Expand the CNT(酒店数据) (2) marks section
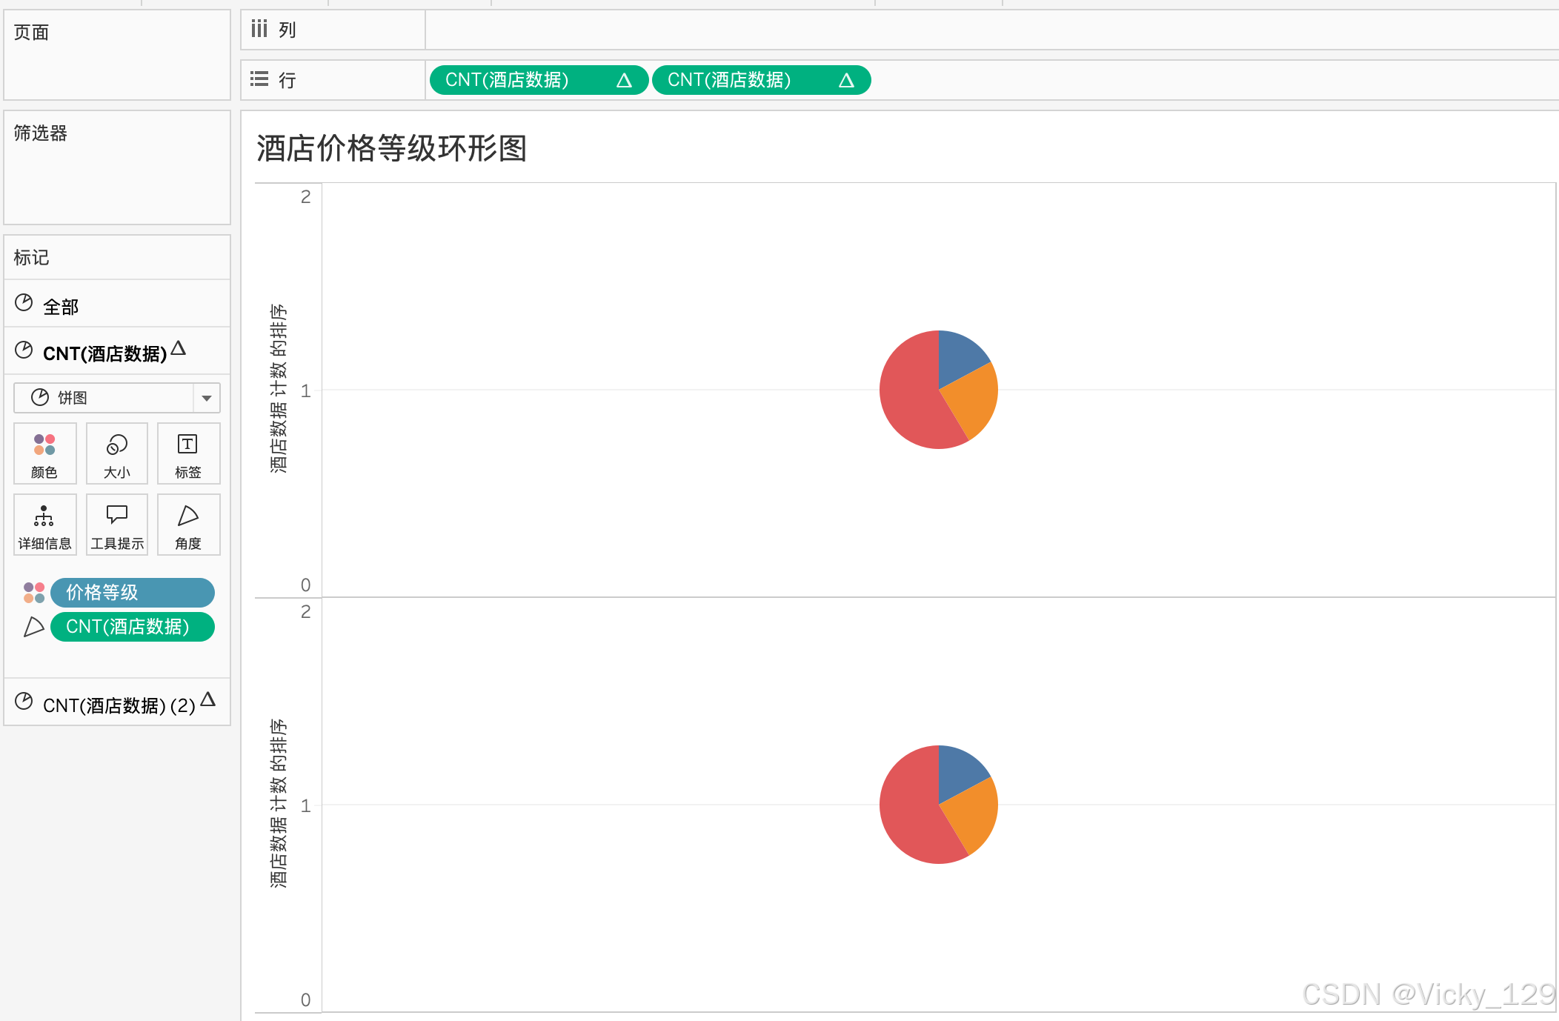Viewport: 1559px width, 1021px height. coord(119,704)
